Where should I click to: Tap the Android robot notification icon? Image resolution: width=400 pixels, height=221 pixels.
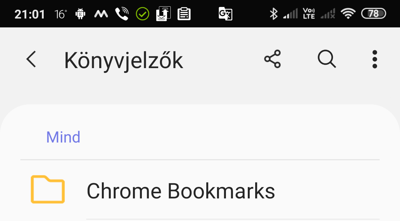(x=80, y=14)
